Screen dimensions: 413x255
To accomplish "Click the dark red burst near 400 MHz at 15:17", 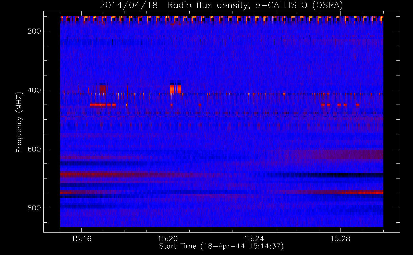I will [103, 89].
